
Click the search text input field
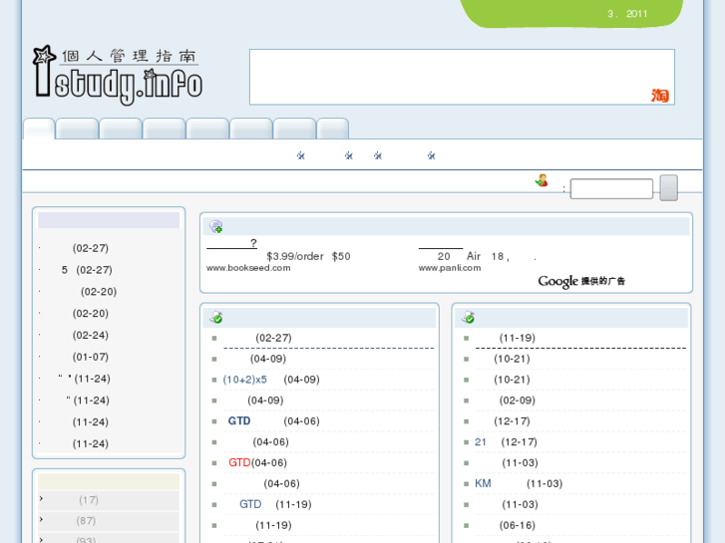610,188
